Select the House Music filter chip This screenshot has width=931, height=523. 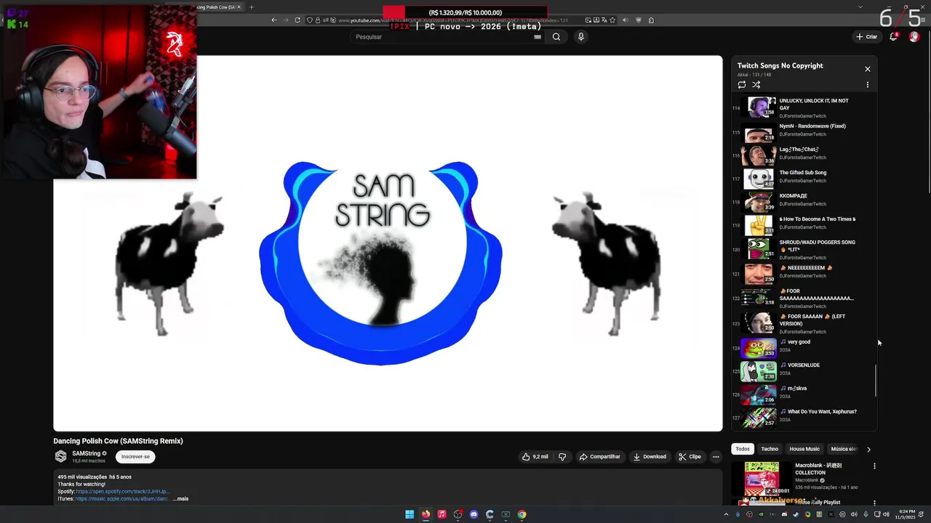(804, 449)
